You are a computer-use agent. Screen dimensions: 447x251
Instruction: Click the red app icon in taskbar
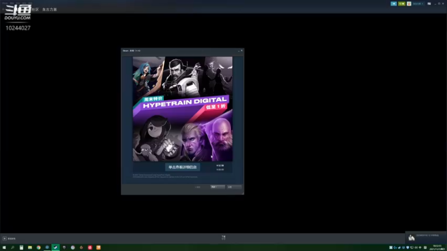90,248
